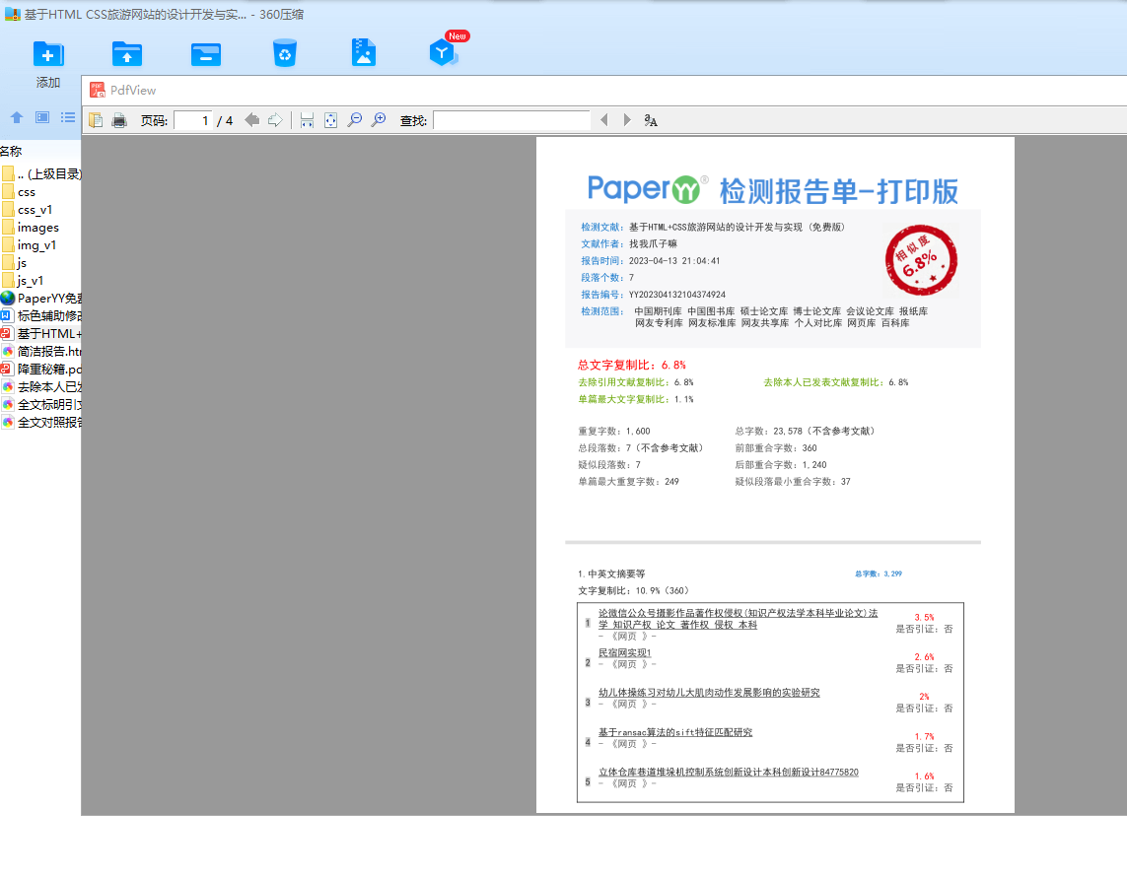
Task: Click the 报告时间 2023-04-13 21:04:41 text
Action: pos(651,261)
